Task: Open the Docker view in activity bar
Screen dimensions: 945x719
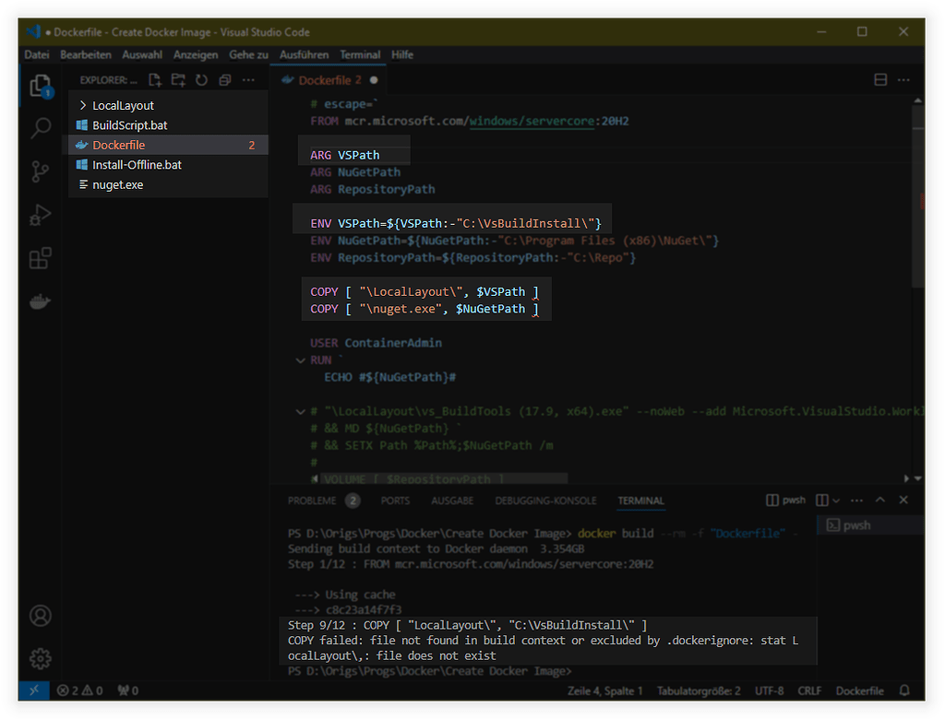Action: 41,302
